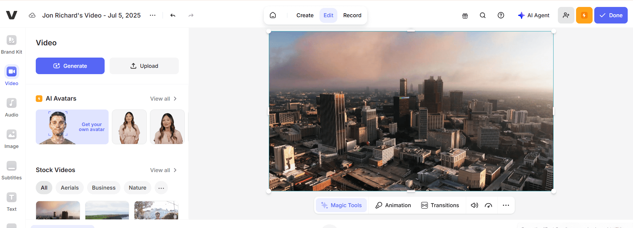Open the Audio sidebar panel
This screenshot has width=633, height=228.
[x=12, y=107]
